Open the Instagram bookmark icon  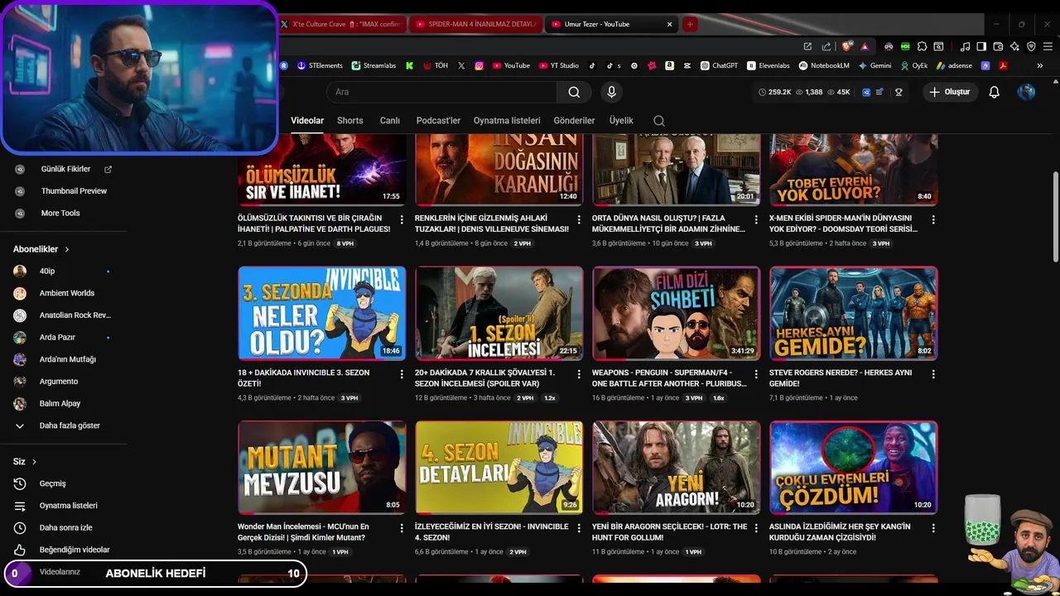pyautogui.click(x=479, y=65)
